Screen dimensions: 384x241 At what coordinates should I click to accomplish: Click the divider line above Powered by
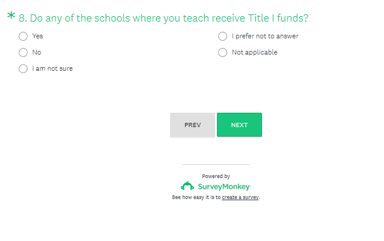click(x=216, y=164)
